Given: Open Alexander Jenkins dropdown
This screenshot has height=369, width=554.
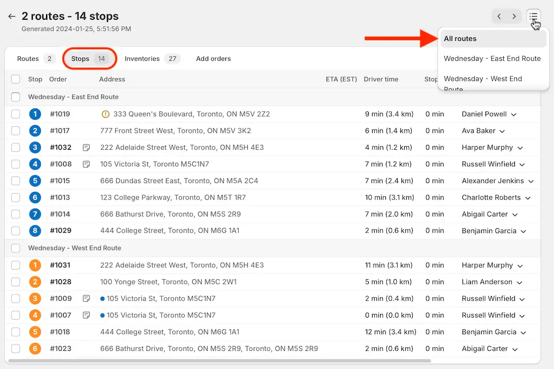Looking at the screenshot, I should pyautogui.click(x=498, y=181).
